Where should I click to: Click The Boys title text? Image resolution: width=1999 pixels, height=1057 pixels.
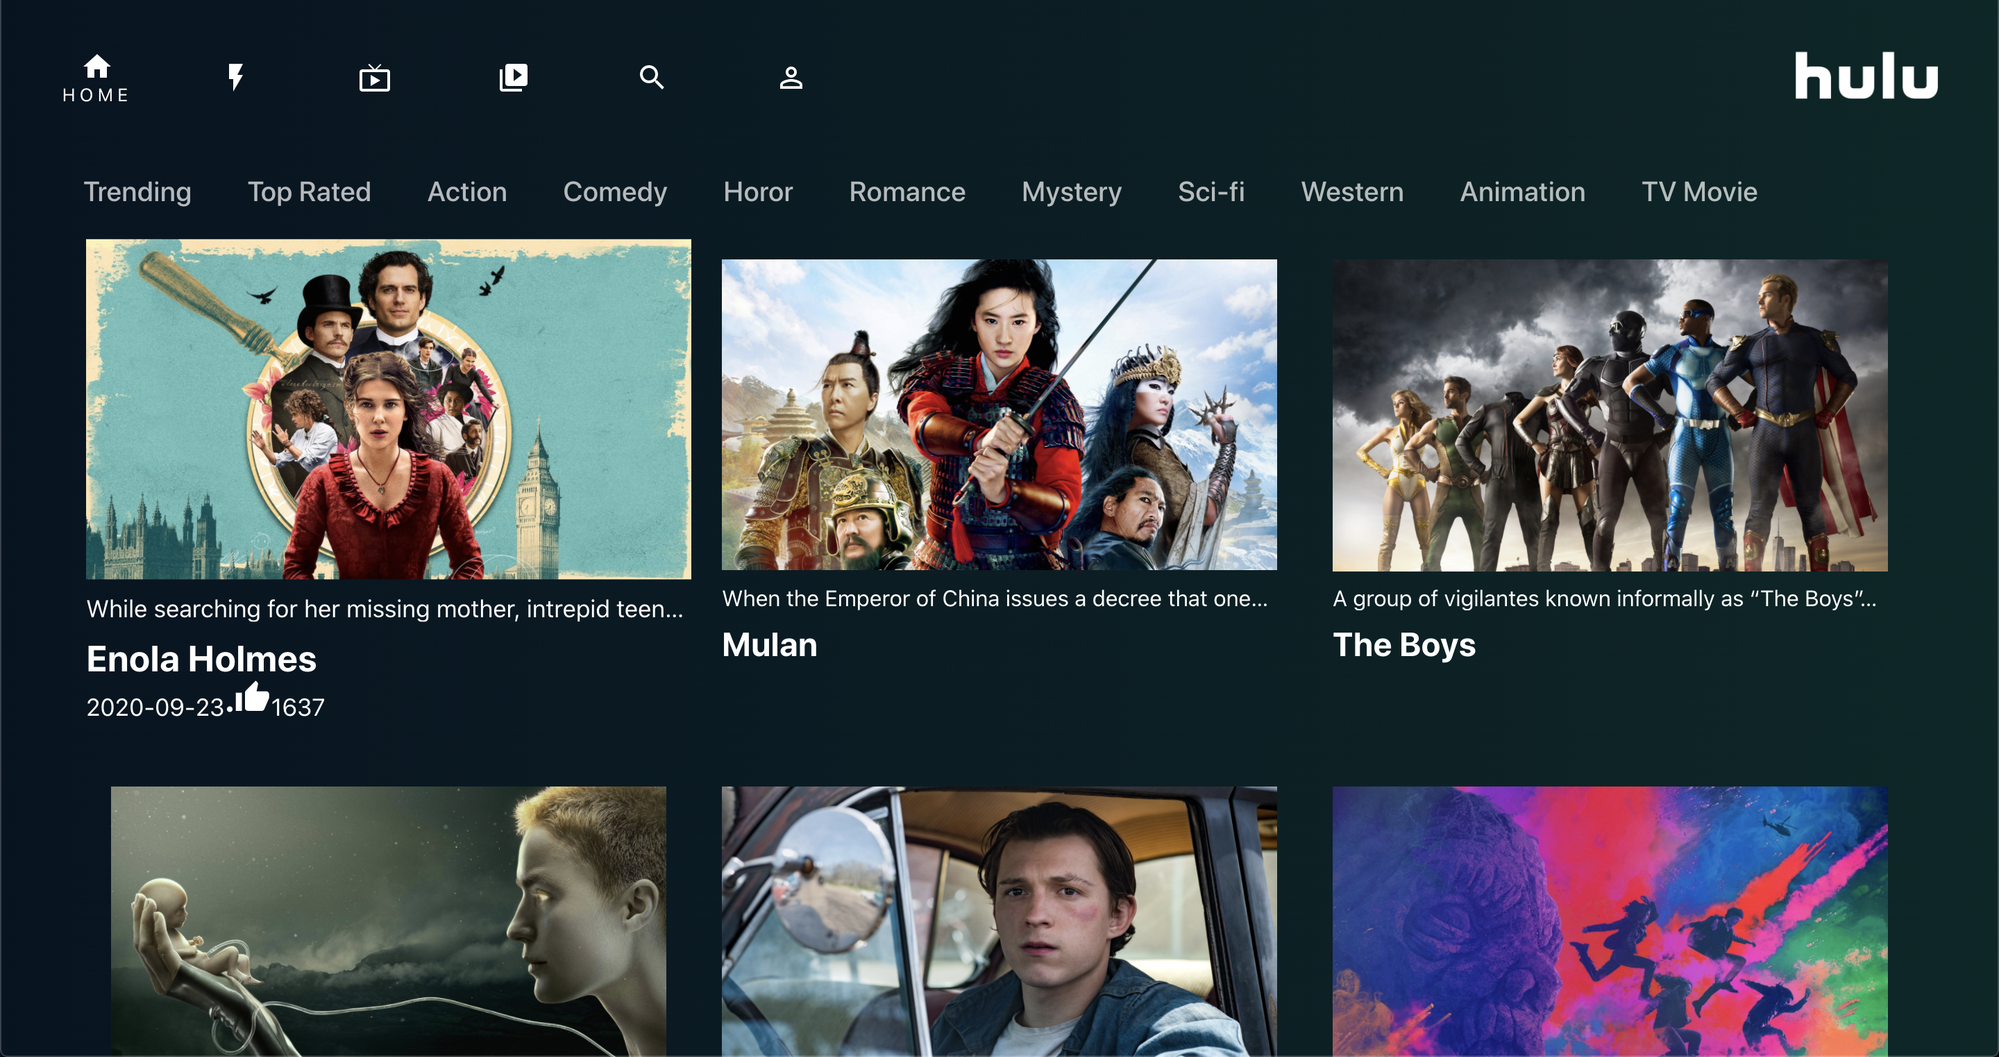coord(1403,645)
